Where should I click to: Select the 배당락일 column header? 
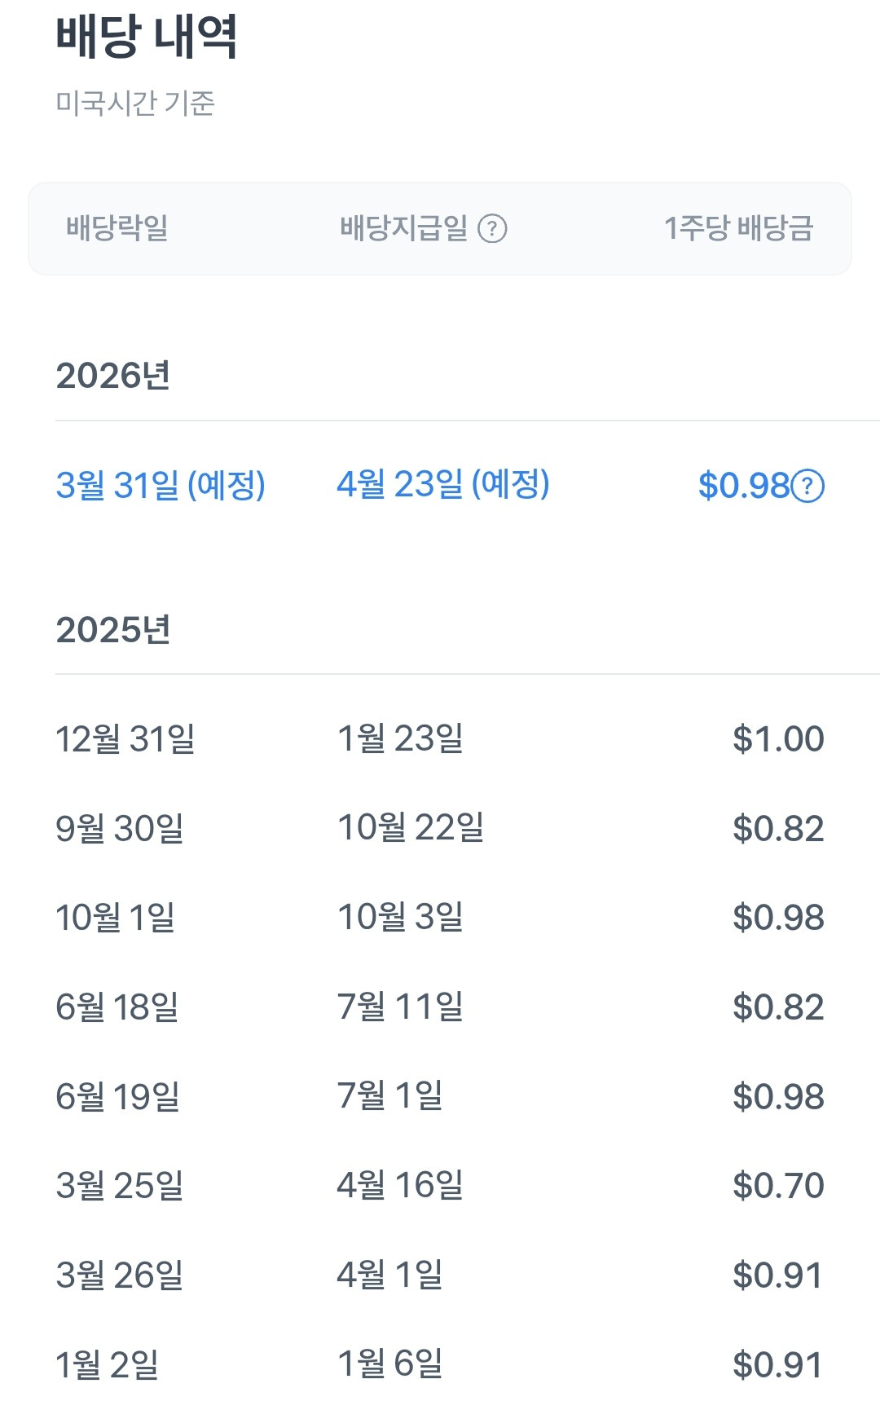117,228
